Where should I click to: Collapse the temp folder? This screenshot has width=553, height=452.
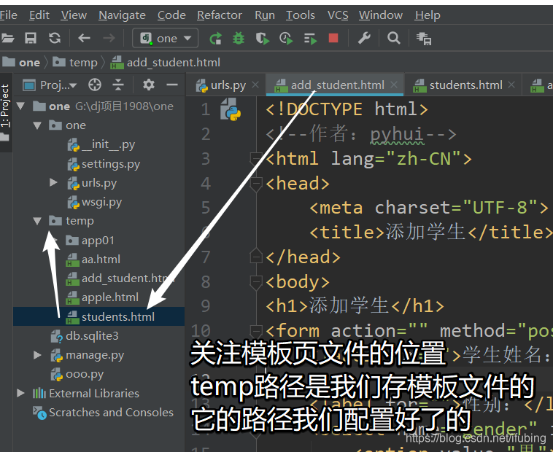37,221
